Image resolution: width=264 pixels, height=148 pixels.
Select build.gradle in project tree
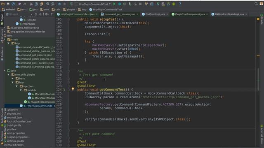[12, 125]
